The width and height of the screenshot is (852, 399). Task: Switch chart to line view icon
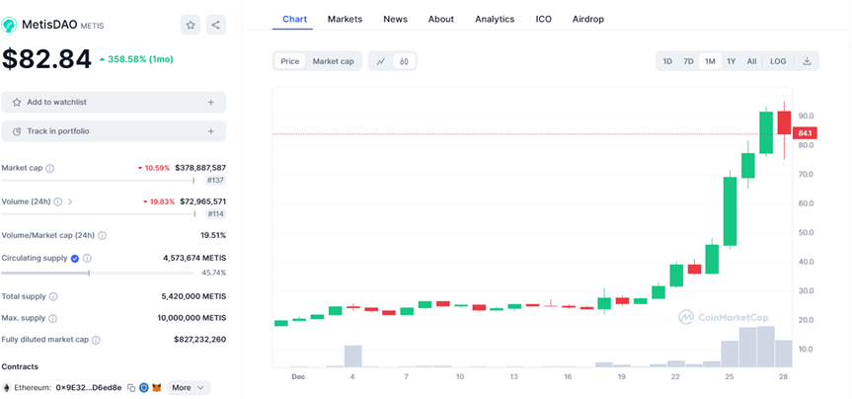(381, 61)
